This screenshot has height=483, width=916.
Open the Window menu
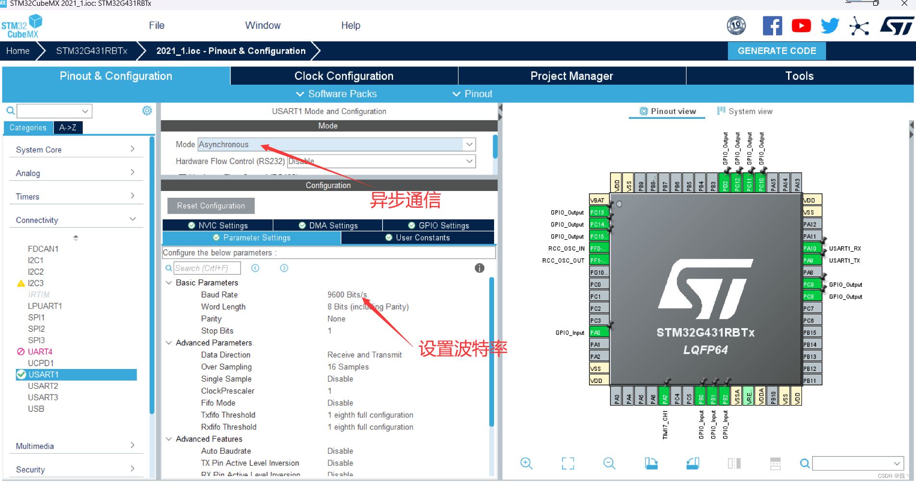click(263, 25)
